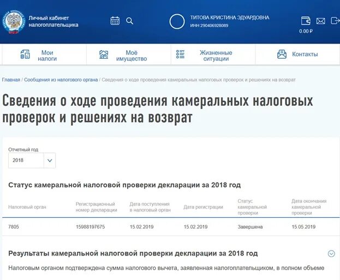Go to Главная breadcrumb link

[11, 80]
